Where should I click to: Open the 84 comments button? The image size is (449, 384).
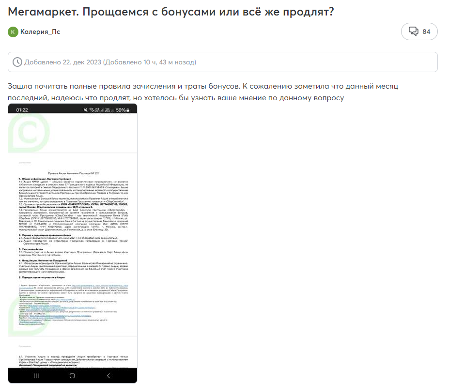pos(419,31)
